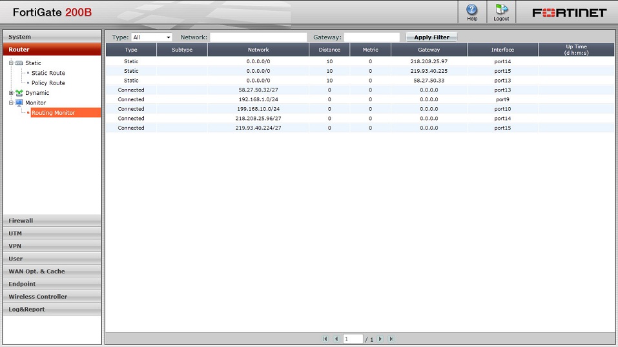Screen dimensions: 618x347
Task: Collapse the Monitor tree node
Action: point(11,103)
